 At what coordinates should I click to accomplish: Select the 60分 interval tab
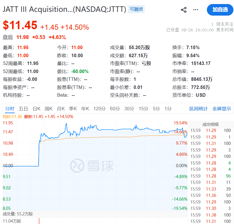coord(115,109)
